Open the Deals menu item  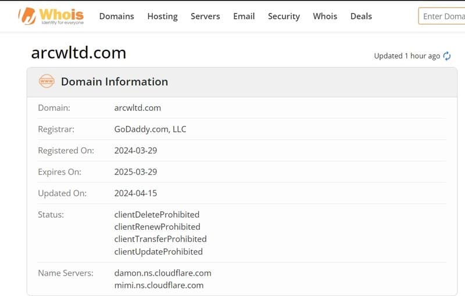pyautogui.click(x=361, y=16)
